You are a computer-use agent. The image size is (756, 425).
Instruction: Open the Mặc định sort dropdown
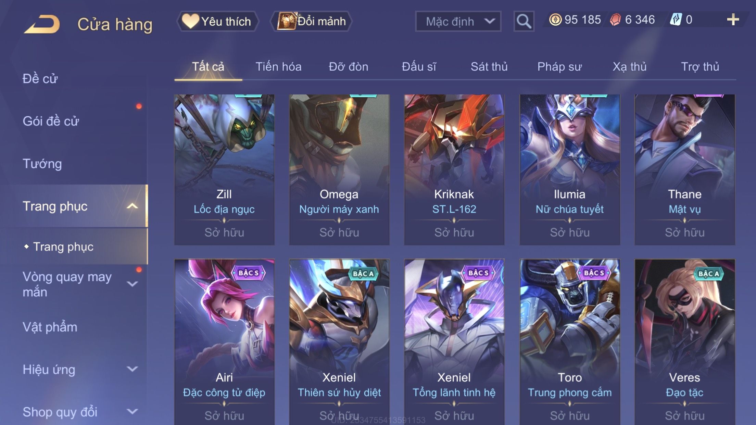458,21
